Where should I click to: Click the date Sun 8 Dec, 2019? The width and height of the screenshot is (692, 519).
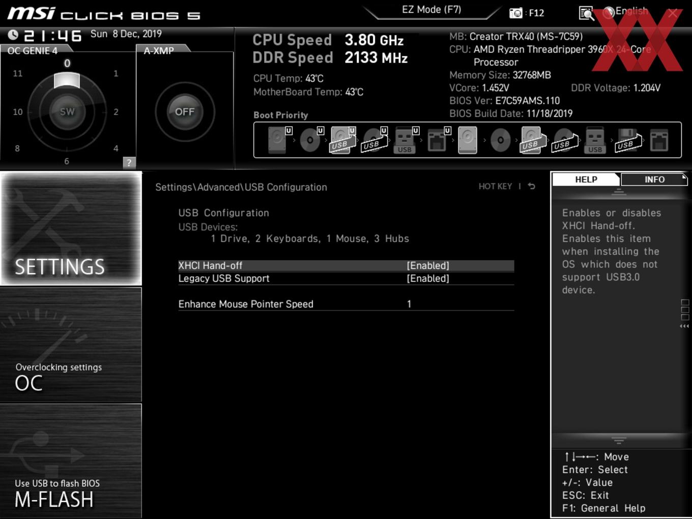point(126,34)
